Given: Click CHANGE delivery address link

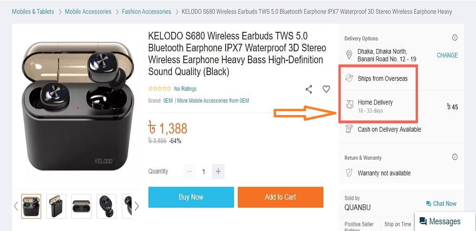Looking at the screenshot, I should 447,55.
